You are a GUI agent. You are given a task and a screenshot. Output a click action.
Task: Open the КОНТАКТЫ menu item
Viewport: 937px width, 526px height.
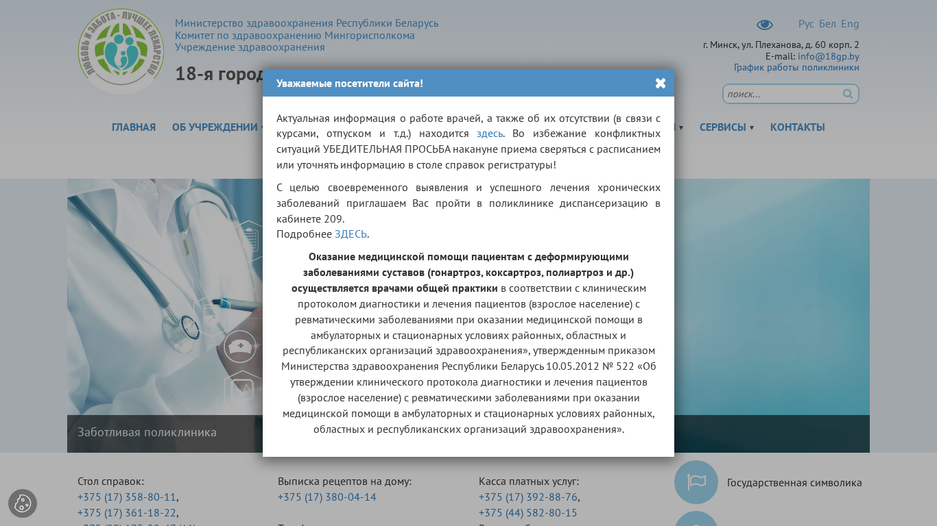coord(798,127)
